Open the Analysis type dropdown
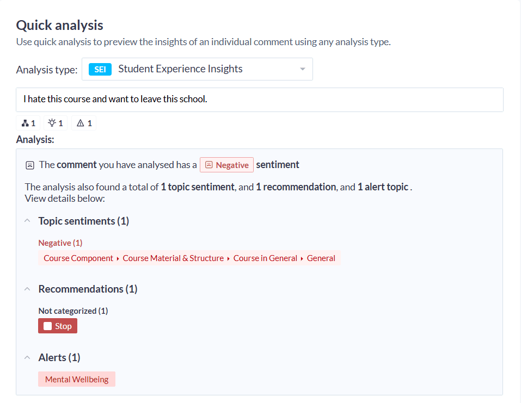Screen dimensions: 521x403 (302, 69)
